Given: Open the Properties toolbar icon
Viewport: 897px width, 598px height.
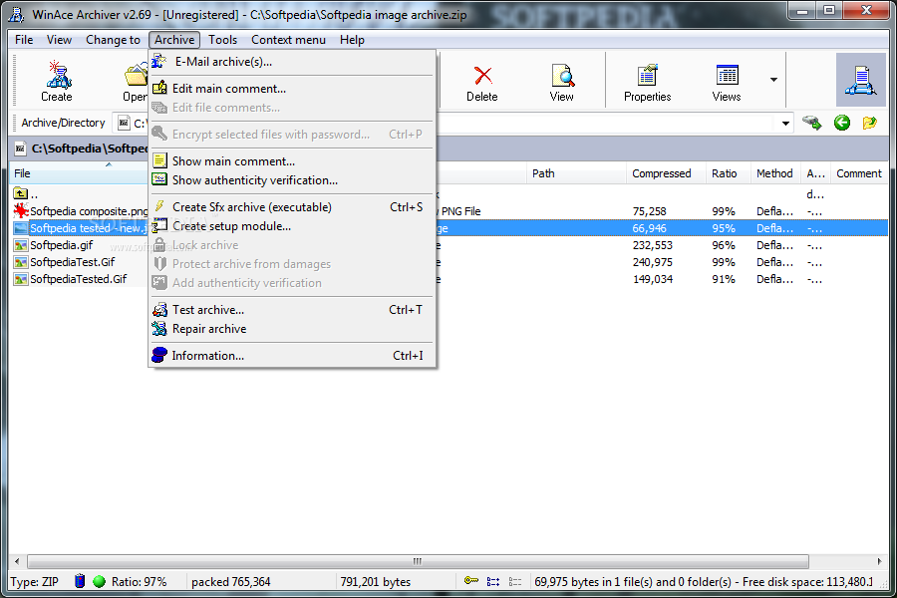Looking at the screenshot, I should 647,81.
